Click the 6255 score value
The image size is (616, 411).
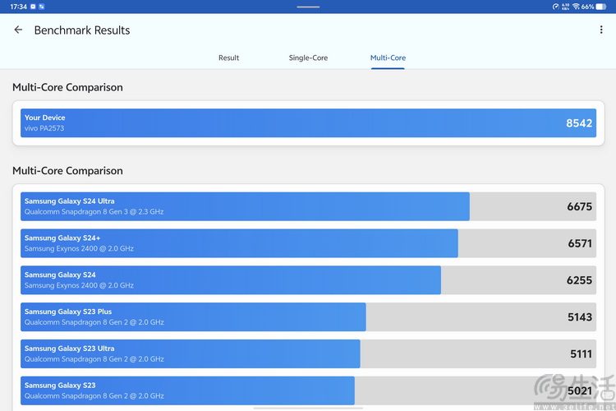point(579,280)
